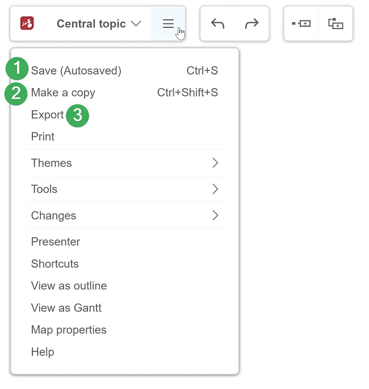Click the green number 3 marker

pos(78,115)
